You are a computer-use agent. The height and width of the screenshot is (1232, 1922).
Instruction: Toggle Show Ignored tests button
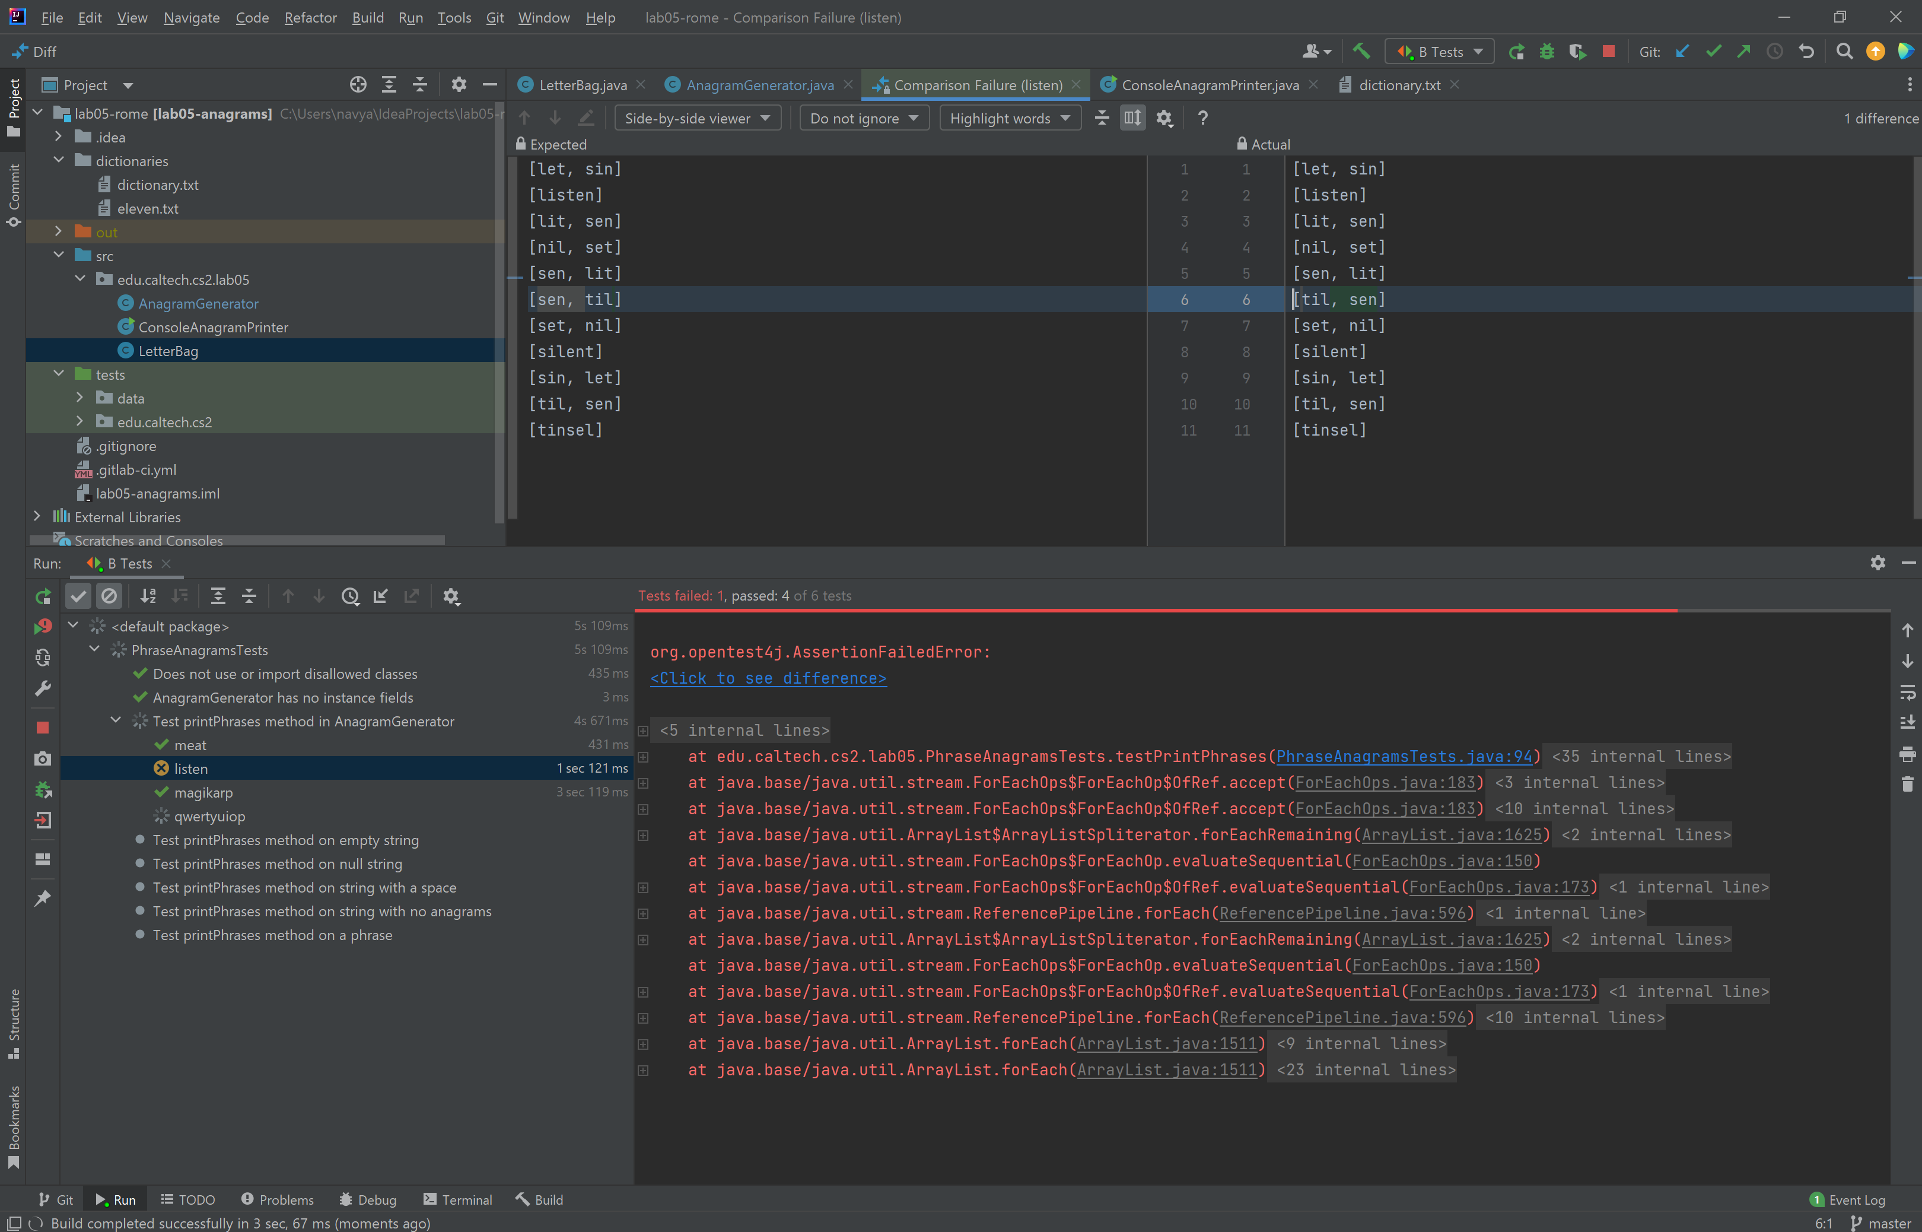pos(109,596)
